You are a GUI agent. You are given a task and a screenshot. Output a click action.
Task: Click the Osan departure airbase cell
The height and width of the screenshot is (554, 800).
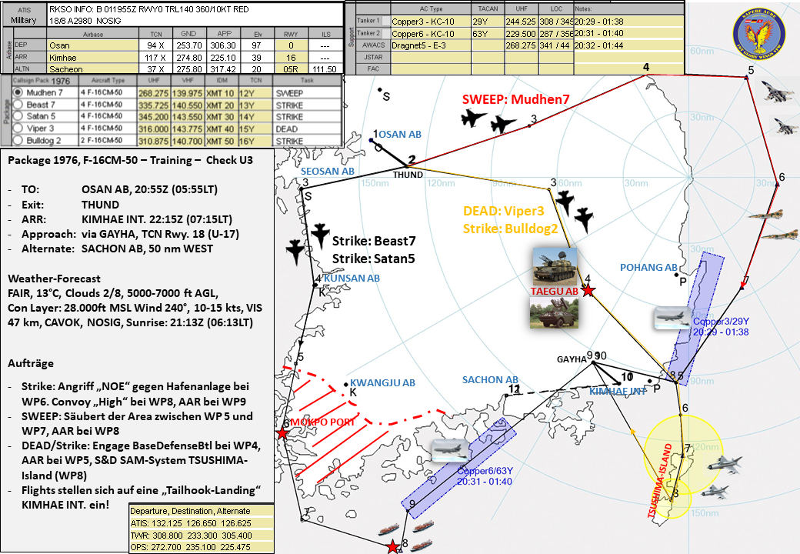pyautogui.click(x=93, y=45)
